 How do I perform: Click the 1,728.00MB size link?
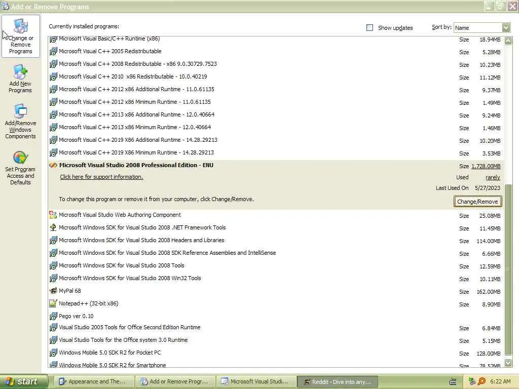click(x=486, y=166)
